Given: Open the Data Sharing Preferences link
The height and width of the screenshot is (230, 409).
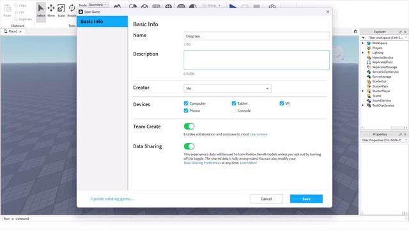Looking at the screenshot, I should coord(202,163).
